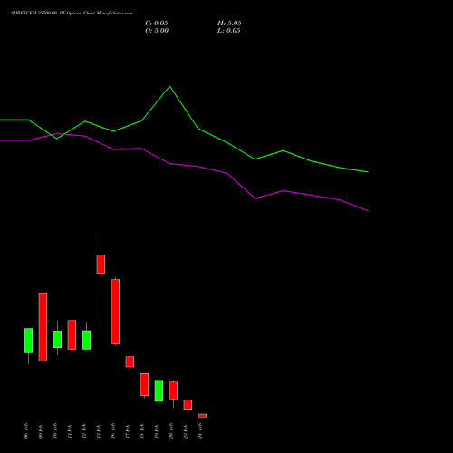Click the low value L: 0.05
The image size is (453, 453).
229,31
